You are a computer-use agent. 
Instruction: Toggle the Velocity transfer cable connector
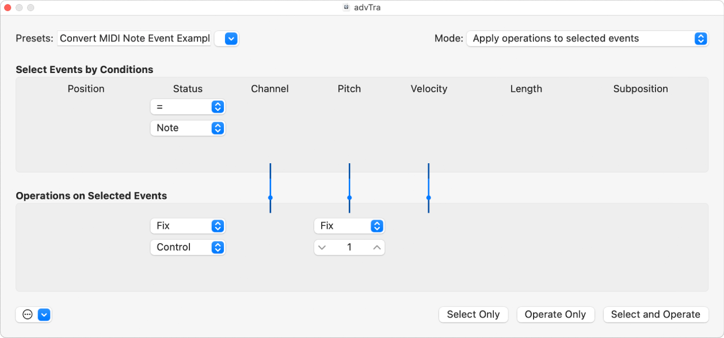pyautogui.click(x=429, y=198)
